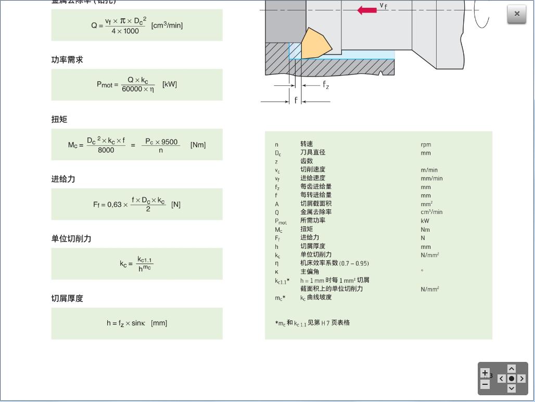Click the 切削速度 legend entry
The image size is (535, 402).
click(313, 170)
